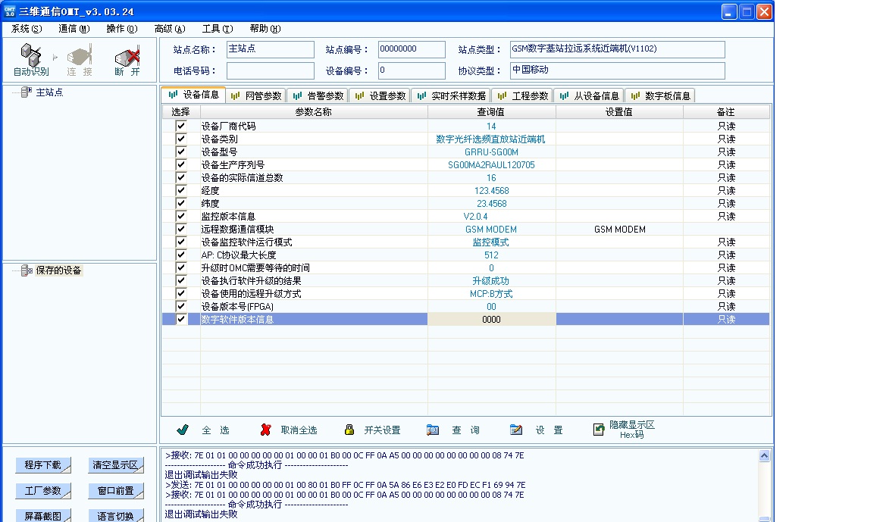
Task: Select the 设备信息 tab
Action: point(194,95)
